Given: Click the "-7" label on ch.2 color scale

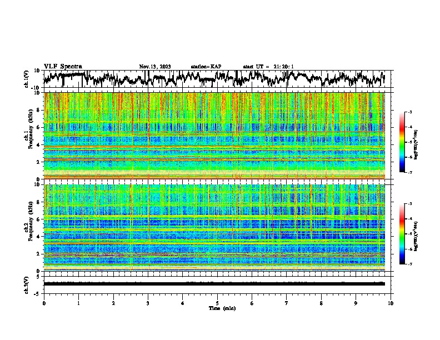Looking at the screenshot, I should pyautogui.click(x=409, y=264).
